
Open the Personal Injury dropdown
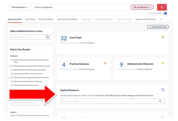pyautogui.click(x=20, y=7)
